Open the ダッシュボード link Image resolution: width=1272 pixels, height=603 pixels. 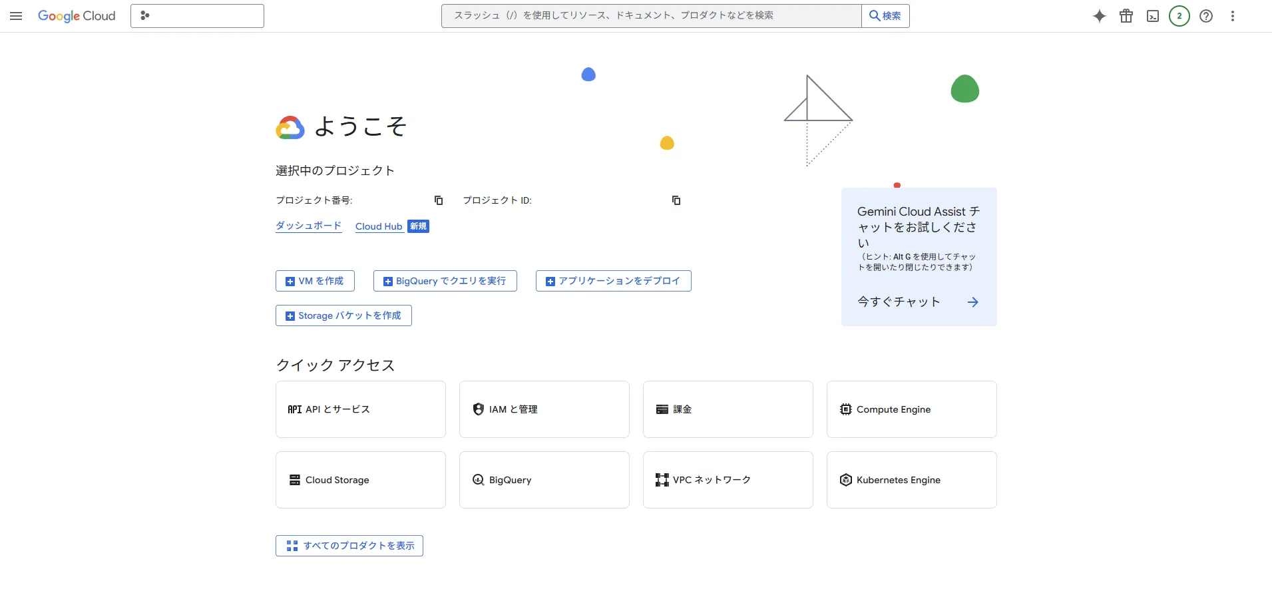(x=309, y=226)
